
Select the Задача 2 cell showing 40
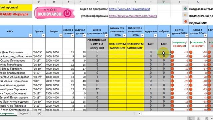[x=80, y=81]
